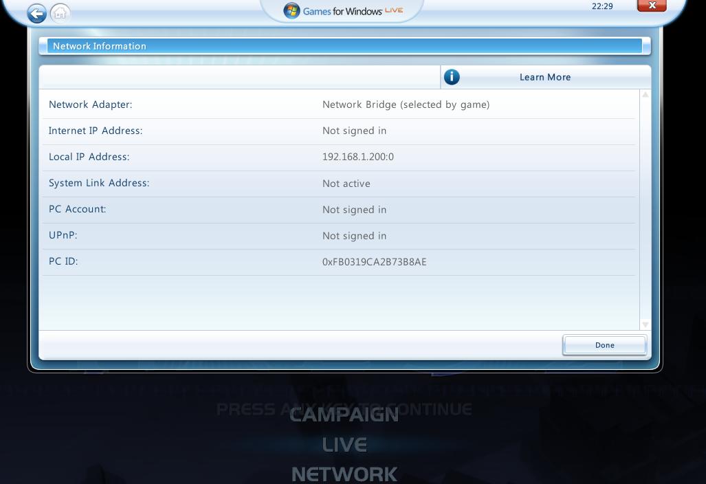Viewport: 706px width, 484px height.
Task: Choose NETWORK in the game menu
Action: coord(344,474)
